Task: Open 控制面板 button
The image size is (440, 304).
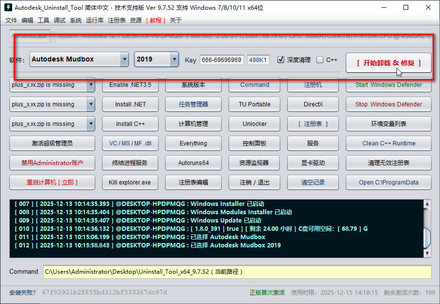Action: coord(254,143)
